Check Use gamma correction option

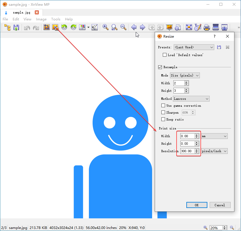coord(163,106)
